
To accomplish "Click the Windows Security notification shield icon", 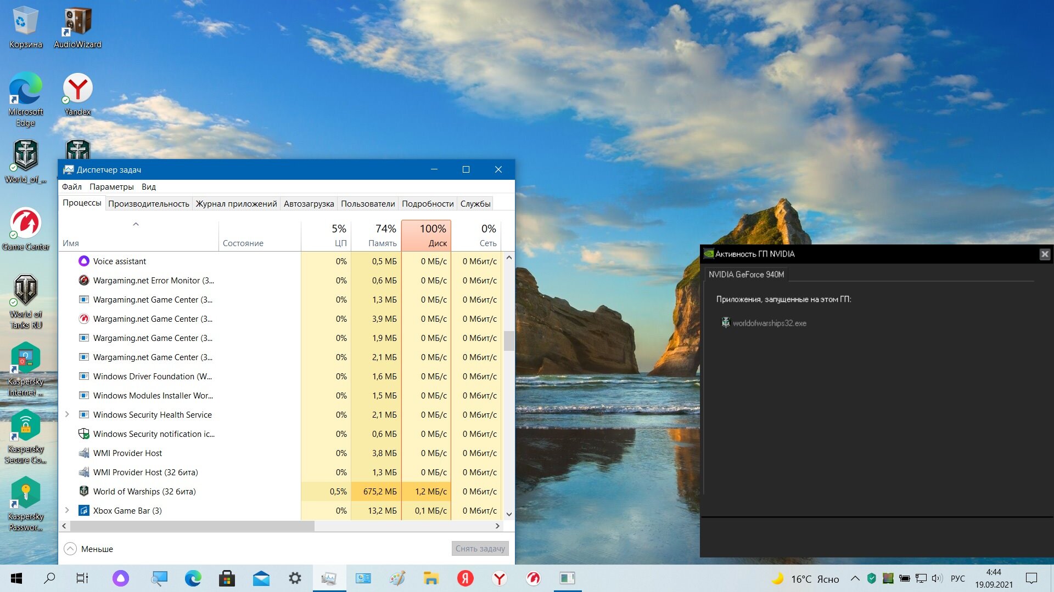I will coord(84,434).
